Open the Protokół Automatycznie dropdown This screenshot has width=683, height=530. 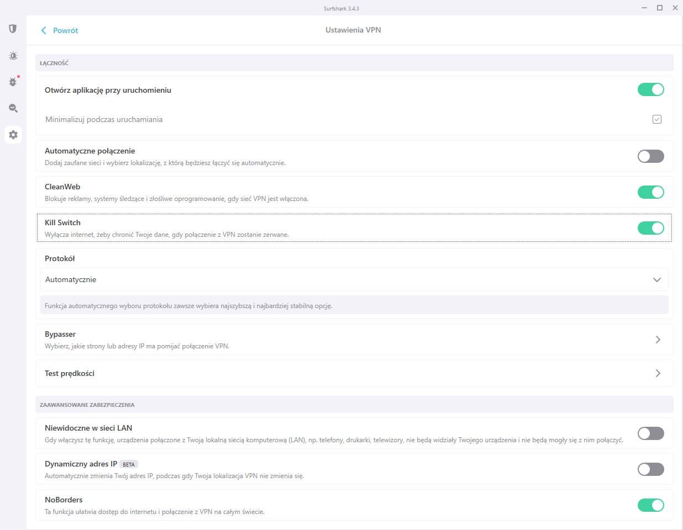point(354,279)
